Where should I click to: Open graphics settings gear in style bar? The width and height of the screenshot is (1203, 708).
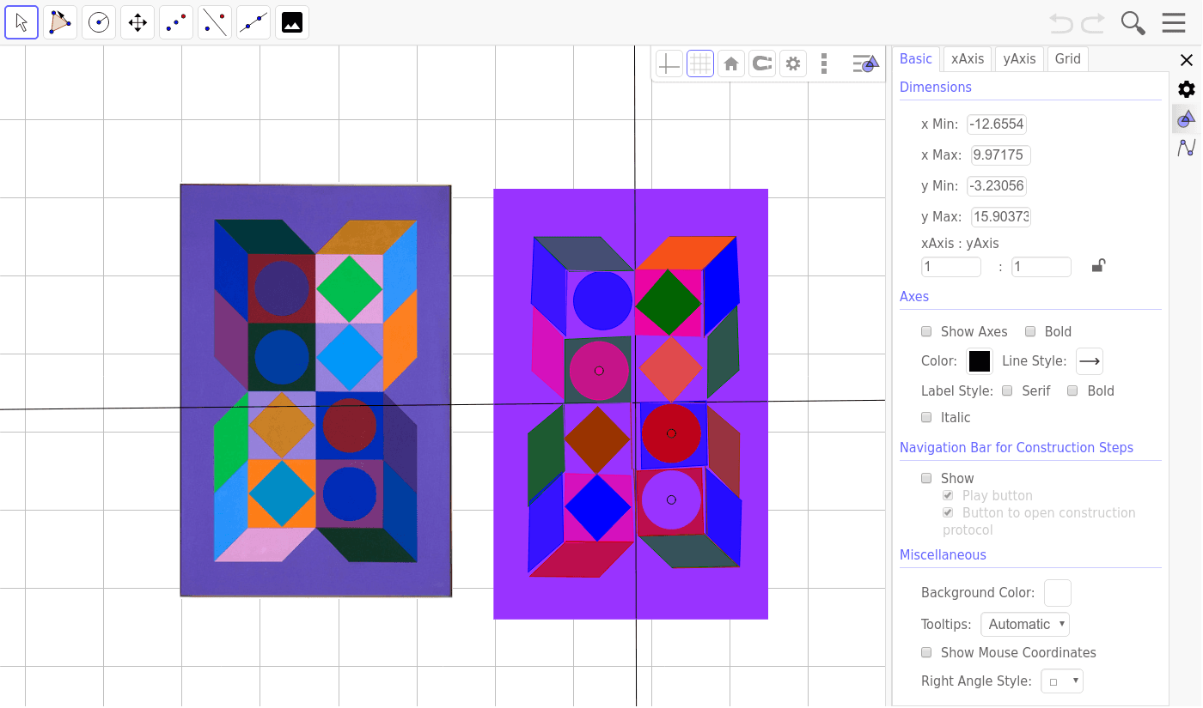click(793, 64)
